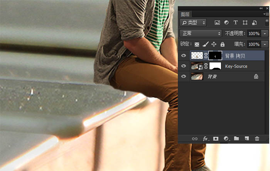This screenshot has height=171, width=270.
Task: Select the Key-Source smart object thumbnail
Action: pyautogui.click(x=197, y=66)
